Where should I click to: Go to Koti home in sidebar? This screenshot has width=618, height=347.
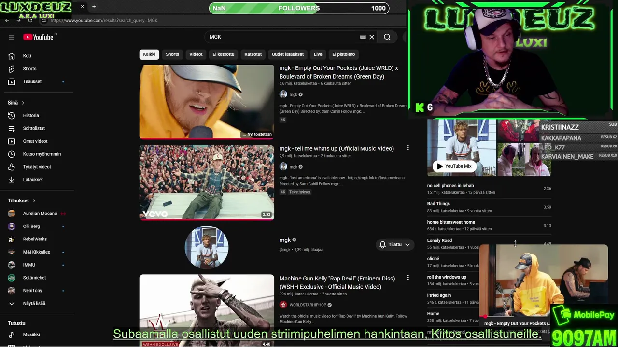click(x=27, y=56)
